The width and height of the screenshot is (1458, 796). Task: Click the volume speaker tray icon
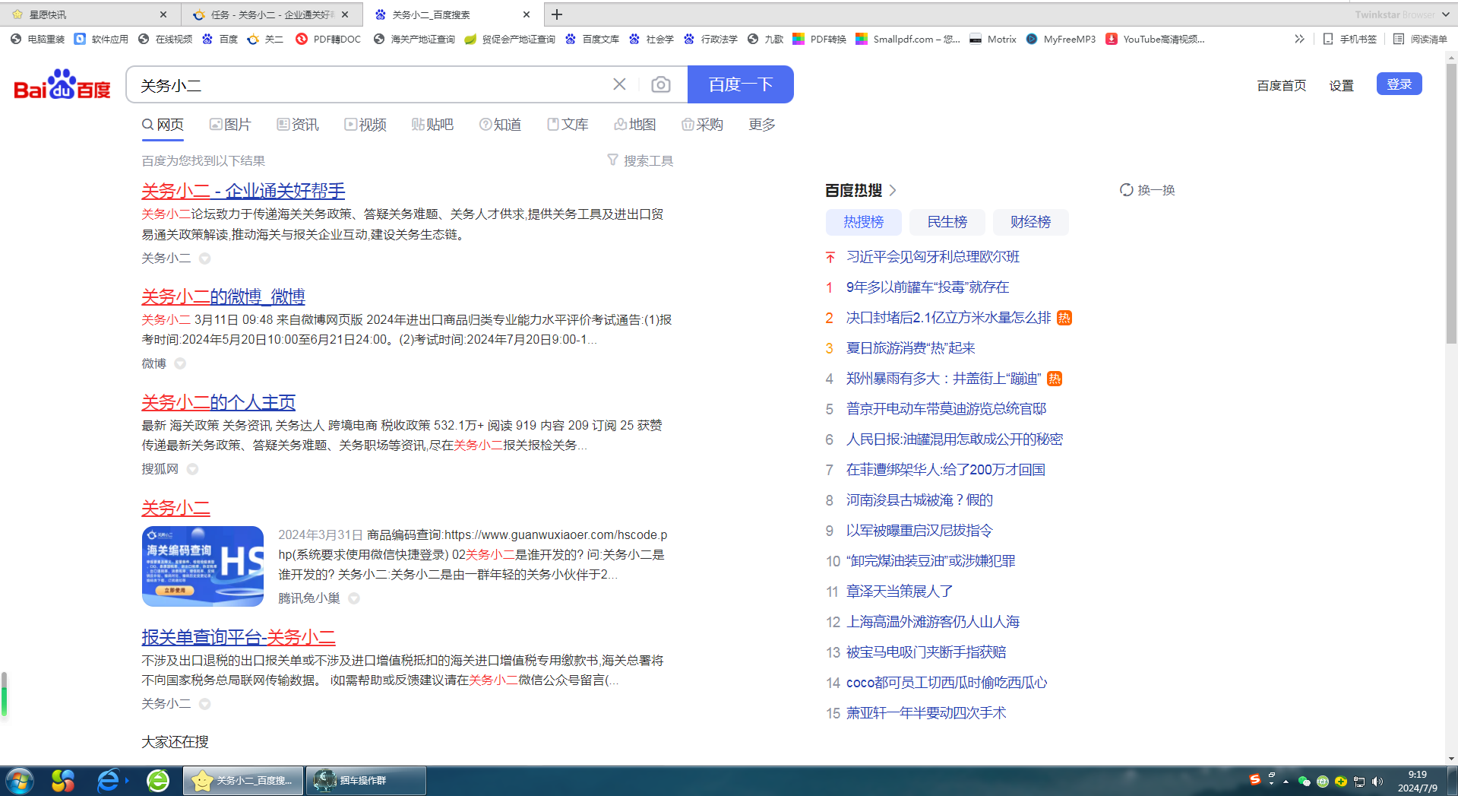click(x=1377, y=782)
